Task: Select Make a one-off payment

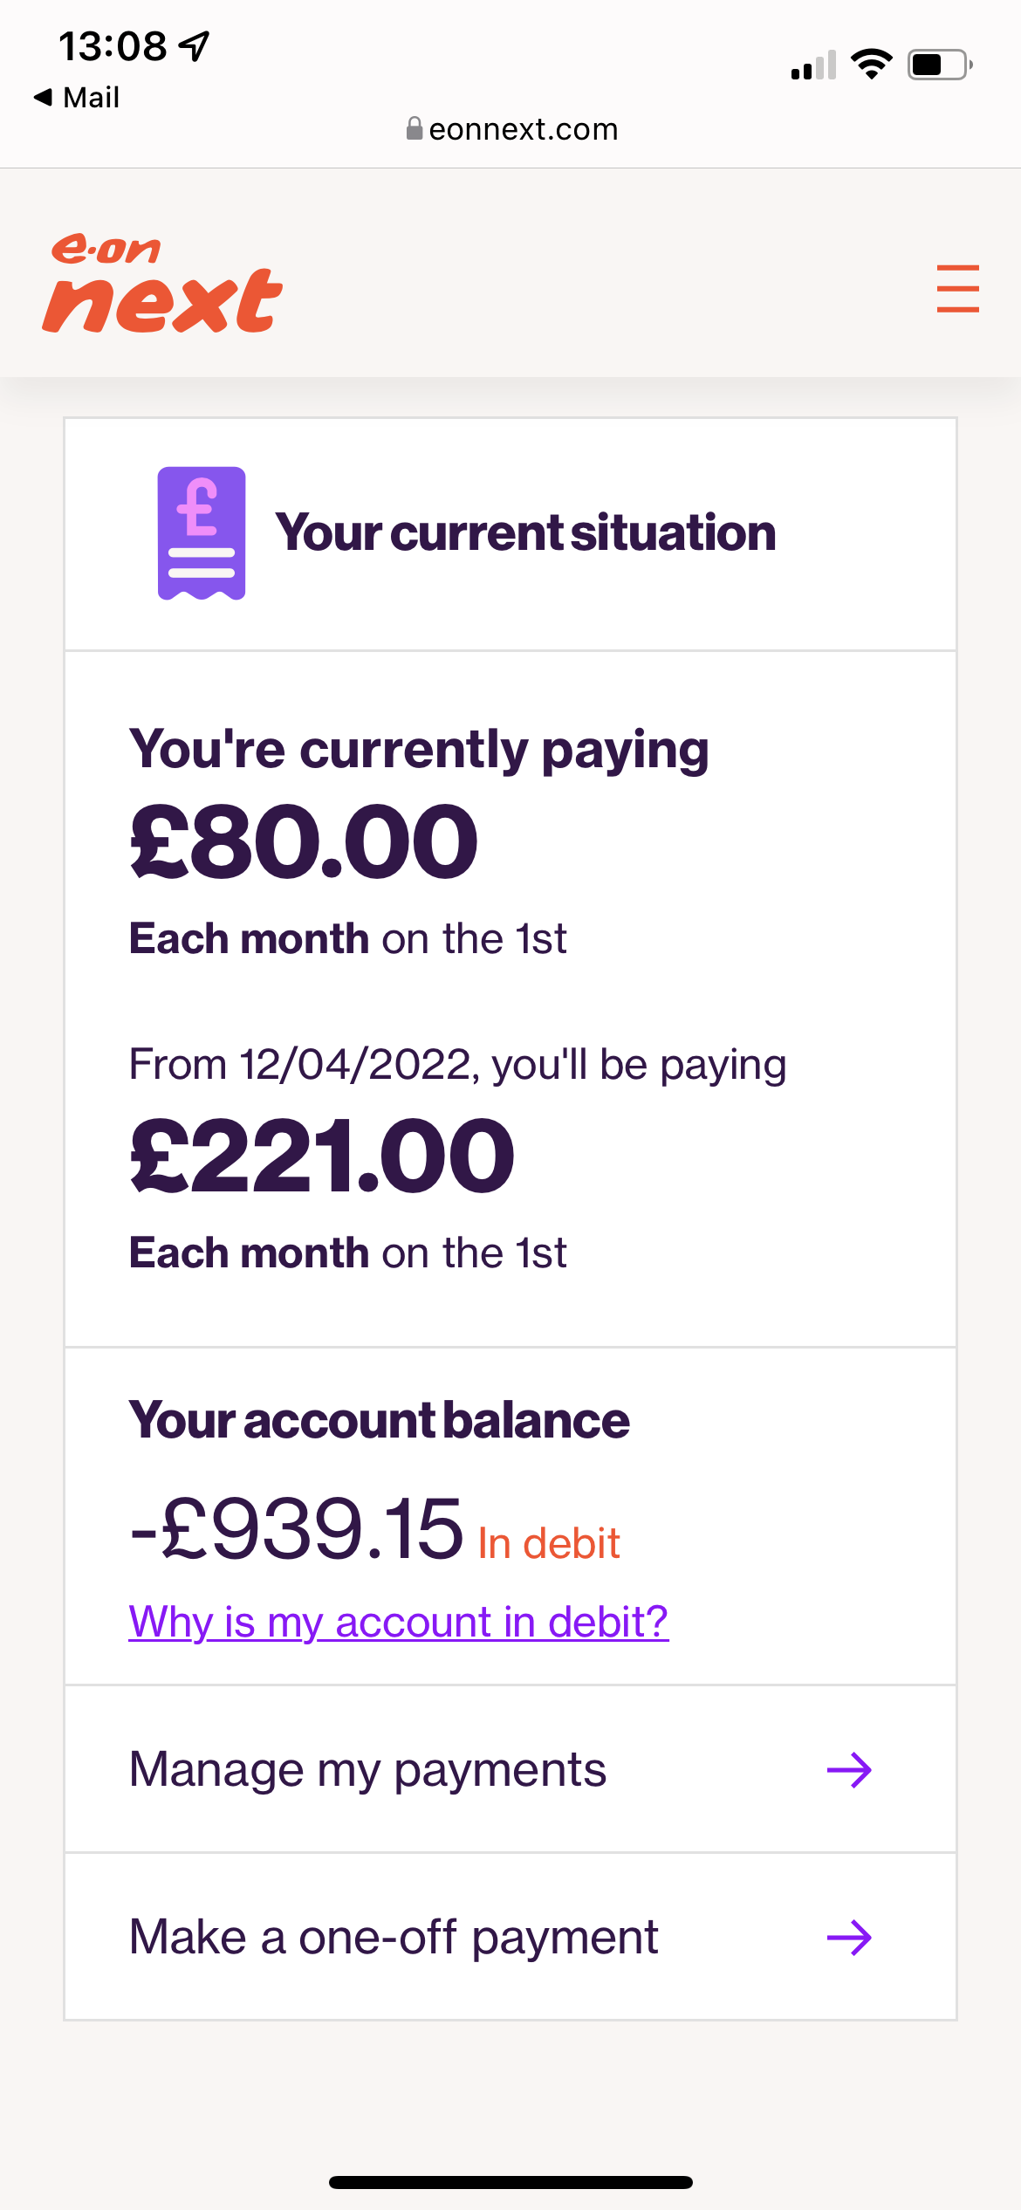Action: 510,1937
